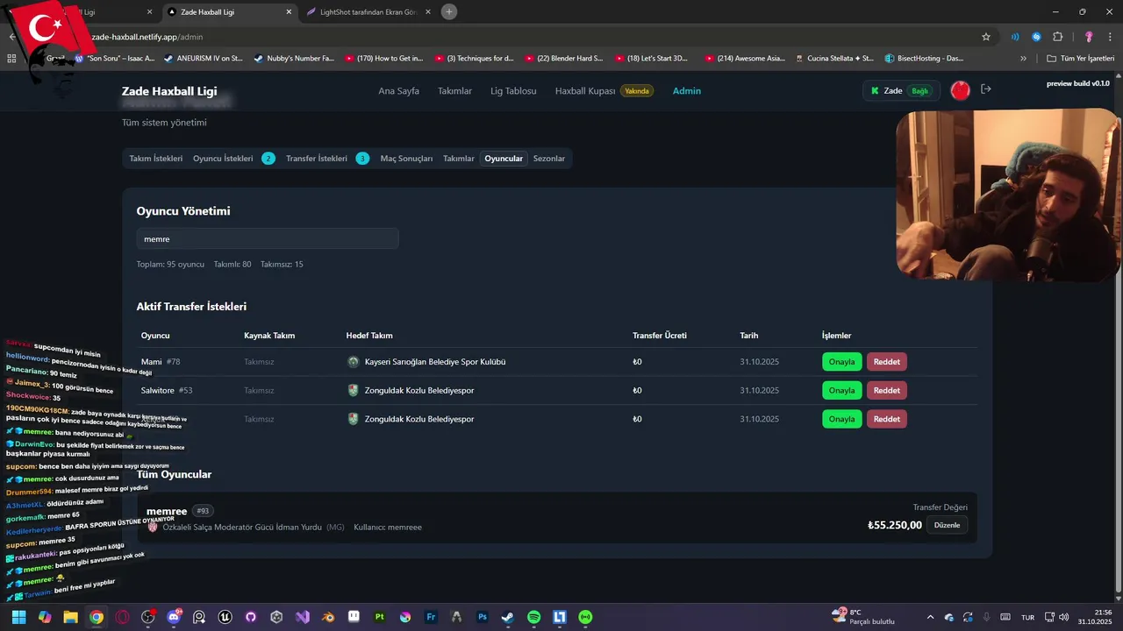Open Lig Tablosu in navigation
Viewport: 1123px width, 631px height.
click(513, 90)
